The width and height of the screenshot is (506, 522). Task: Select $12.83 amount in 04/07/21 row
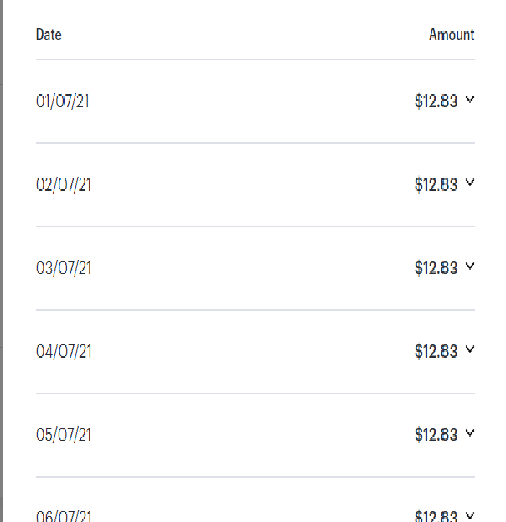[x=436, y=352]
